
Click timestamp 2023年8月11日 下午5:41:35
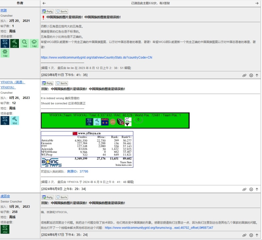(x=64, y=75)
